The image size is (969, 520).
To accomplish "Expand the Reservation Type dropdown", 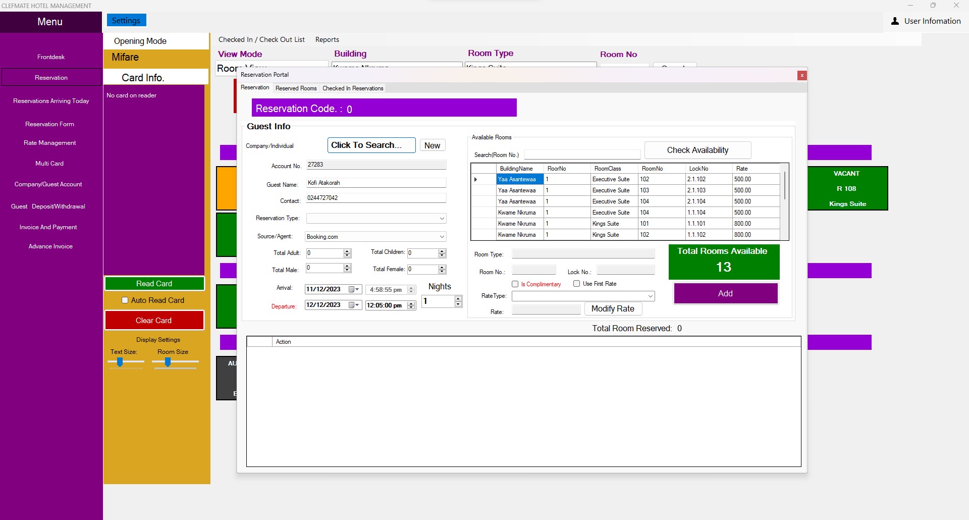I will 442,219.
